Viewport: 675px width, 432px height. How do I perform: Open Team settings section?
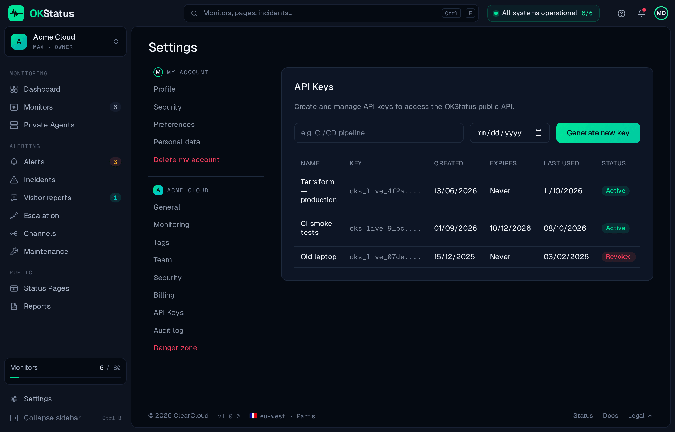[x=163, y=260]
